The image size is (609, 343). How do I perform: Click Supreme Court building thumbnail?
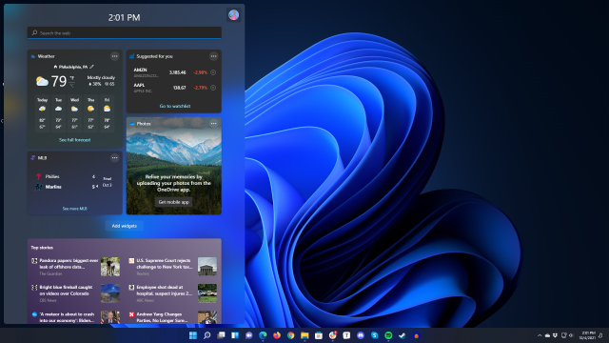207,267
